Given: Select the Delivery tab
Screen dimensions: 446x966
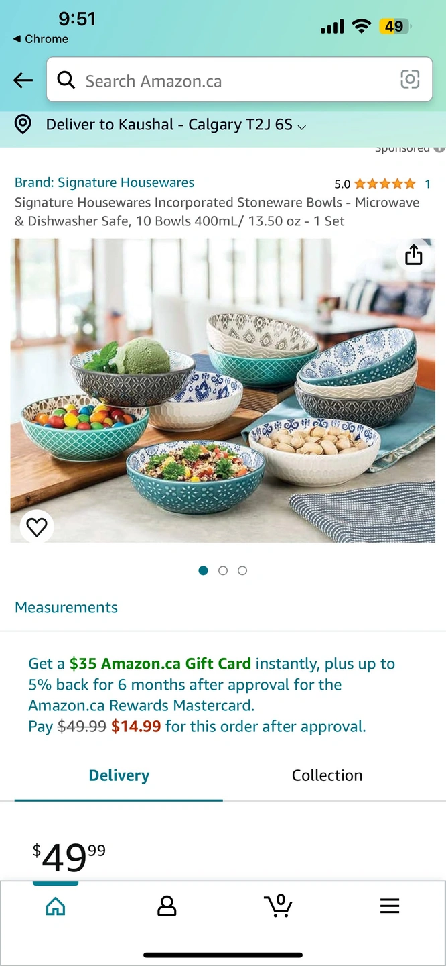Looking at the screenshot, I should tap(119, 775).
